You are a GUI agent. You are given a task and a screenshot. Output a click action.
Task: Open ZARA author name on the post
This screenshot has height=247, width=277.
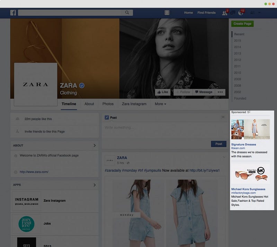(122, 158)
